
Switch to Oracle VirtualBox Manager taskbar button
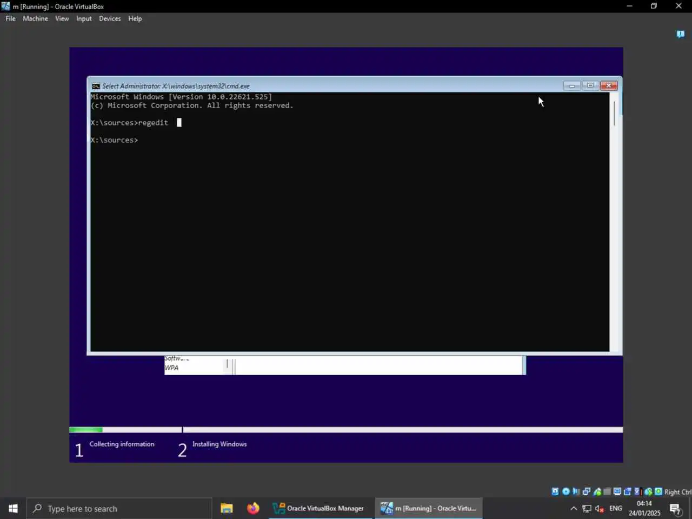click(320, 508)
